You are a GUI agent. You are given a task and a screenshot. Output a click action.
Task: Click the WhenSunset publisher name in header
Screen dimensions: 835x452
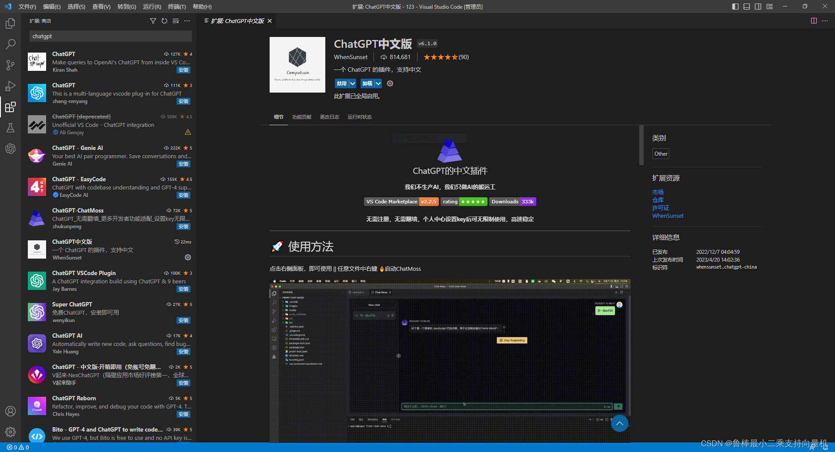[x=351, y=57]
